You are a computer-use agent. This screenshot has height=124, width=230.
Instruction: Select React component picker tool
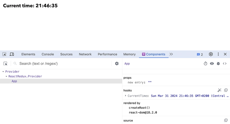[x=5, y=64]
